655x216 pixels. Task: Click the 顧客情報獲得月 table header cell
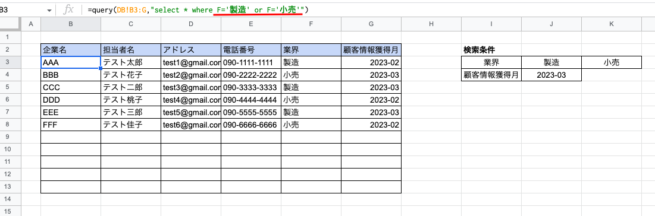click(371, 50)
